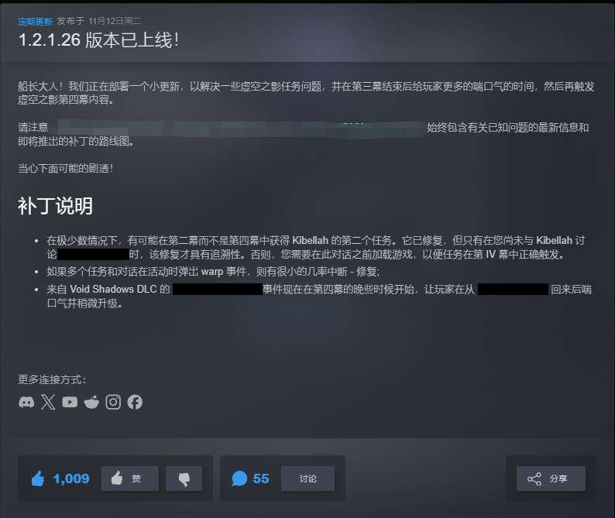Click the 1.2.1.26 版本已上线 title
The height and width of the screenshot is (518, 615).
[x=99, y=40]
